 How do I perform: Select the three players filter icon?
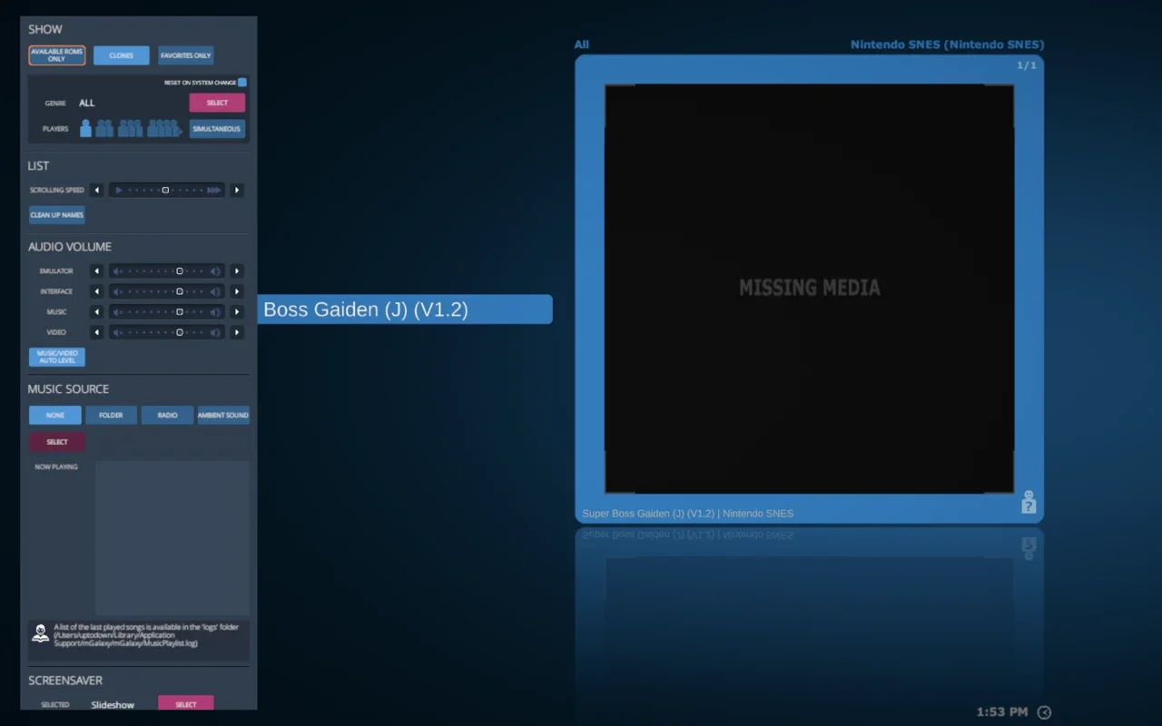(130, 129)
